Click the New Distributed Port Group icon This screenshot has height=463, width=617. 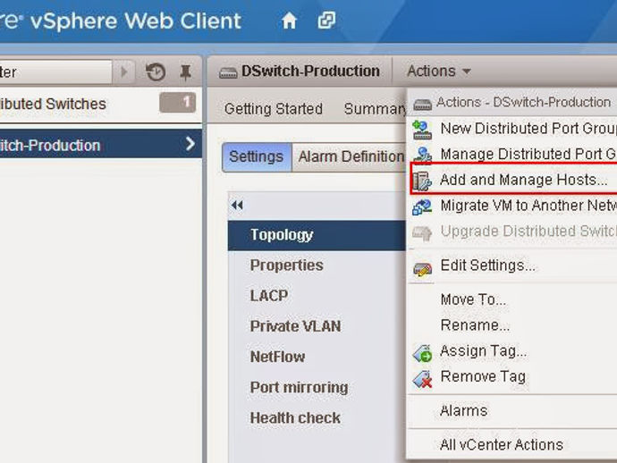(422, 130)
